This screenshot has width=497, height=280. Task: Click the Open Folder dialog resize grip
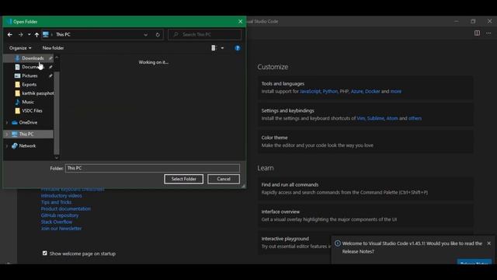[x=243, y=186]
